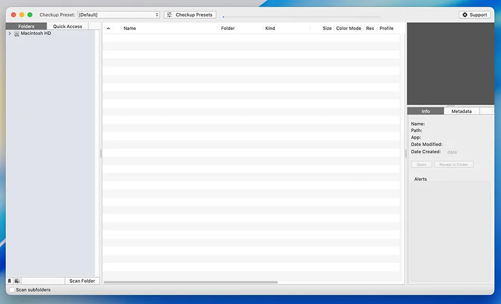Image resolution: width=501 pixels, height=304 pixels.
Task: Click the path field beside Scan Folder
Action: point(43,281)
